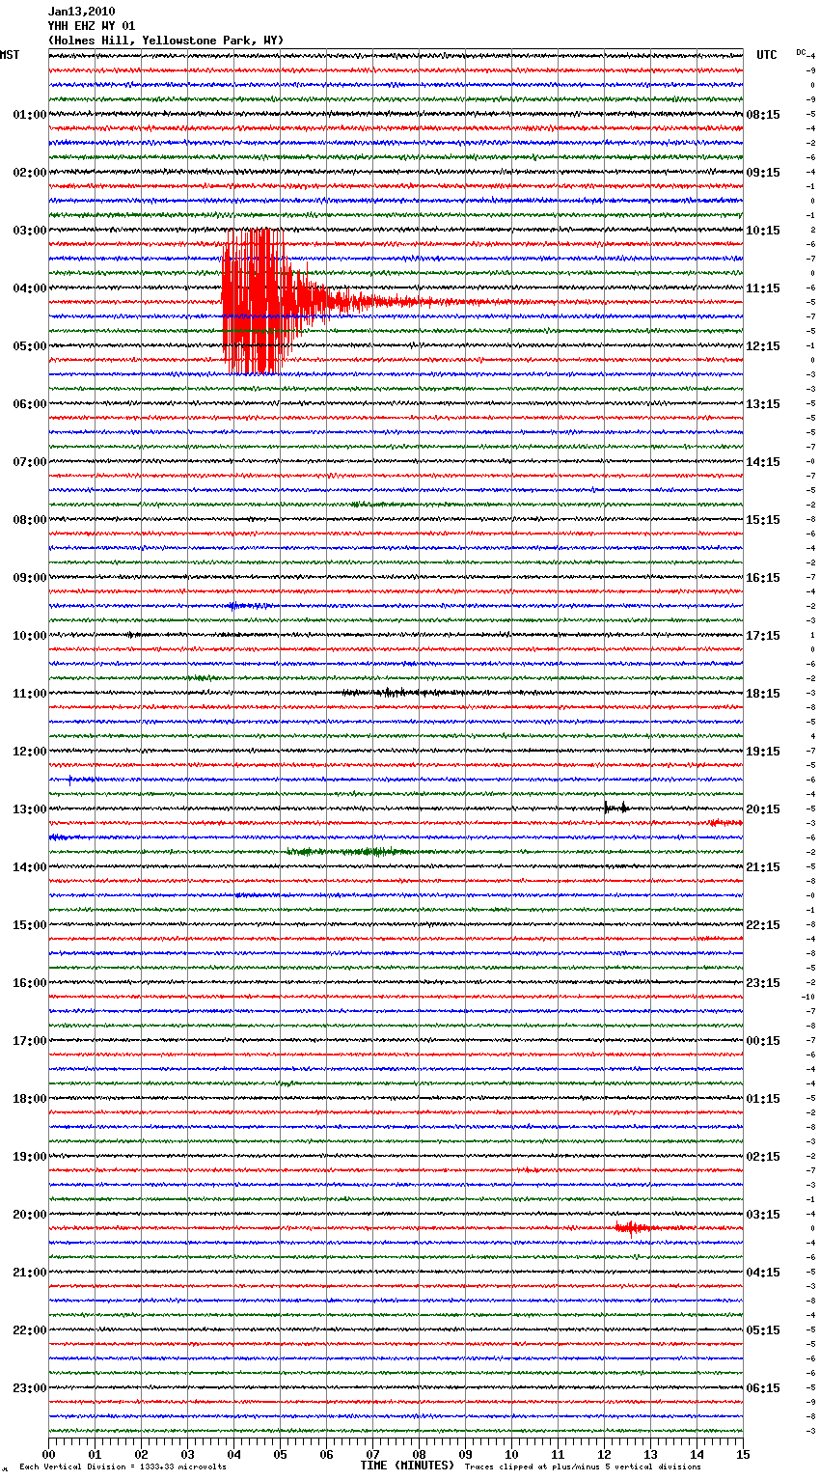Screen dimensions: 820x1480
Task: Click the 17:15 UTC time label
Action: tap(763, 636)
